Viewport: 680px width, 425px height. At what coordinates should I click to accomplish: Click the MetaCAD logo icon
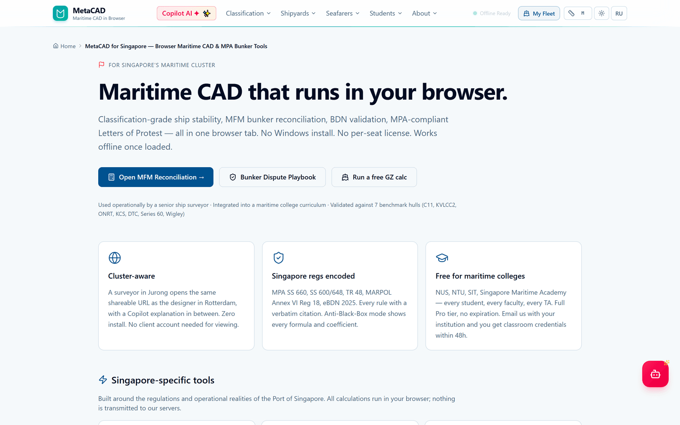[60, 13]
